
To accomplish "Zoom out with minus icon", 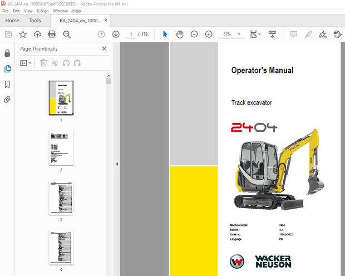I will coord(194,34).
